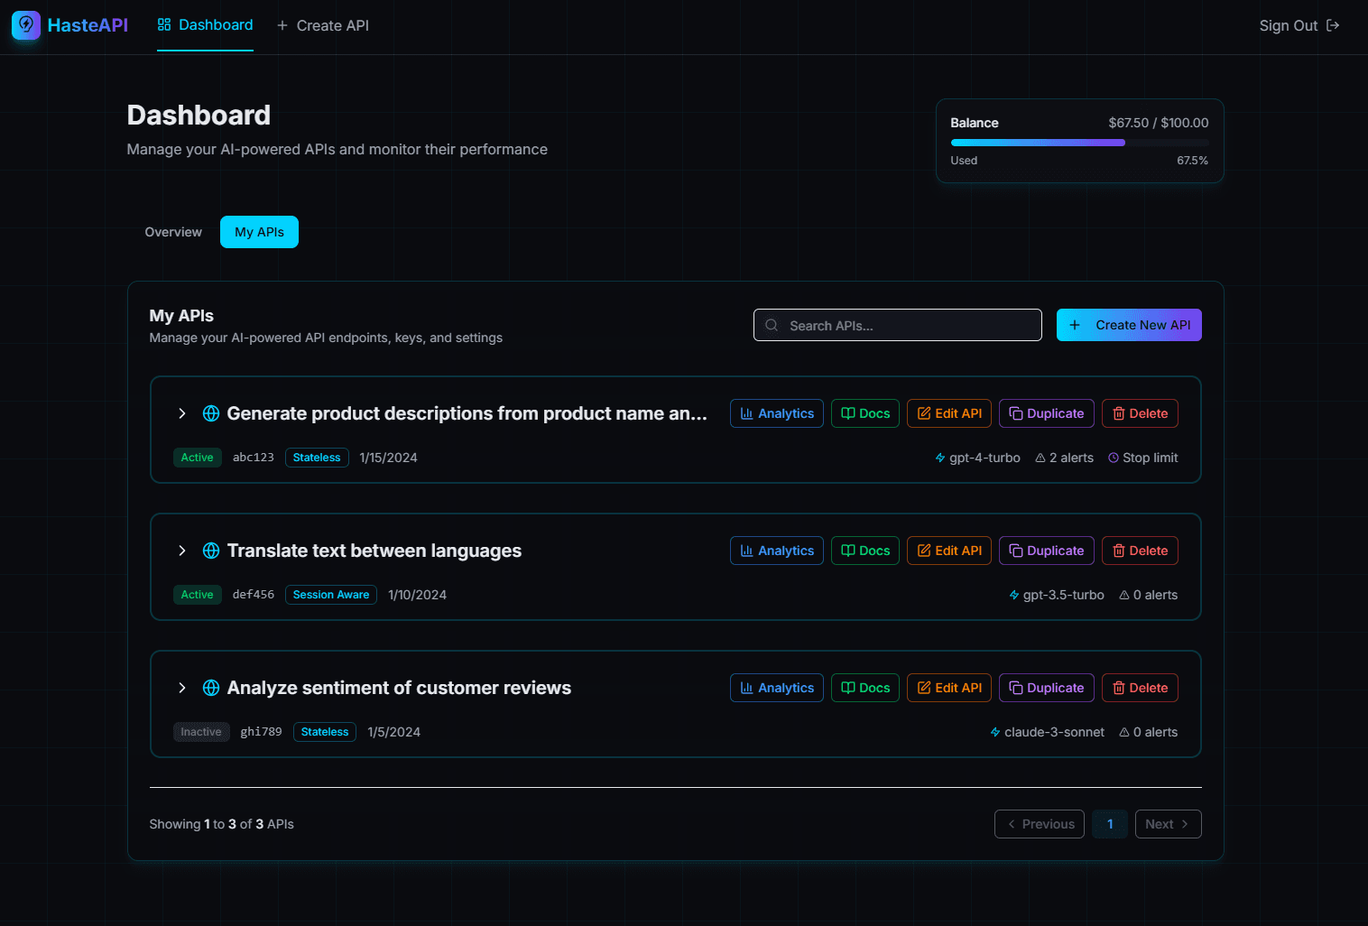Screen dimensions: 1368x926
Task: Go to page 1 in pagination
Action: [x=1109, y=824]
